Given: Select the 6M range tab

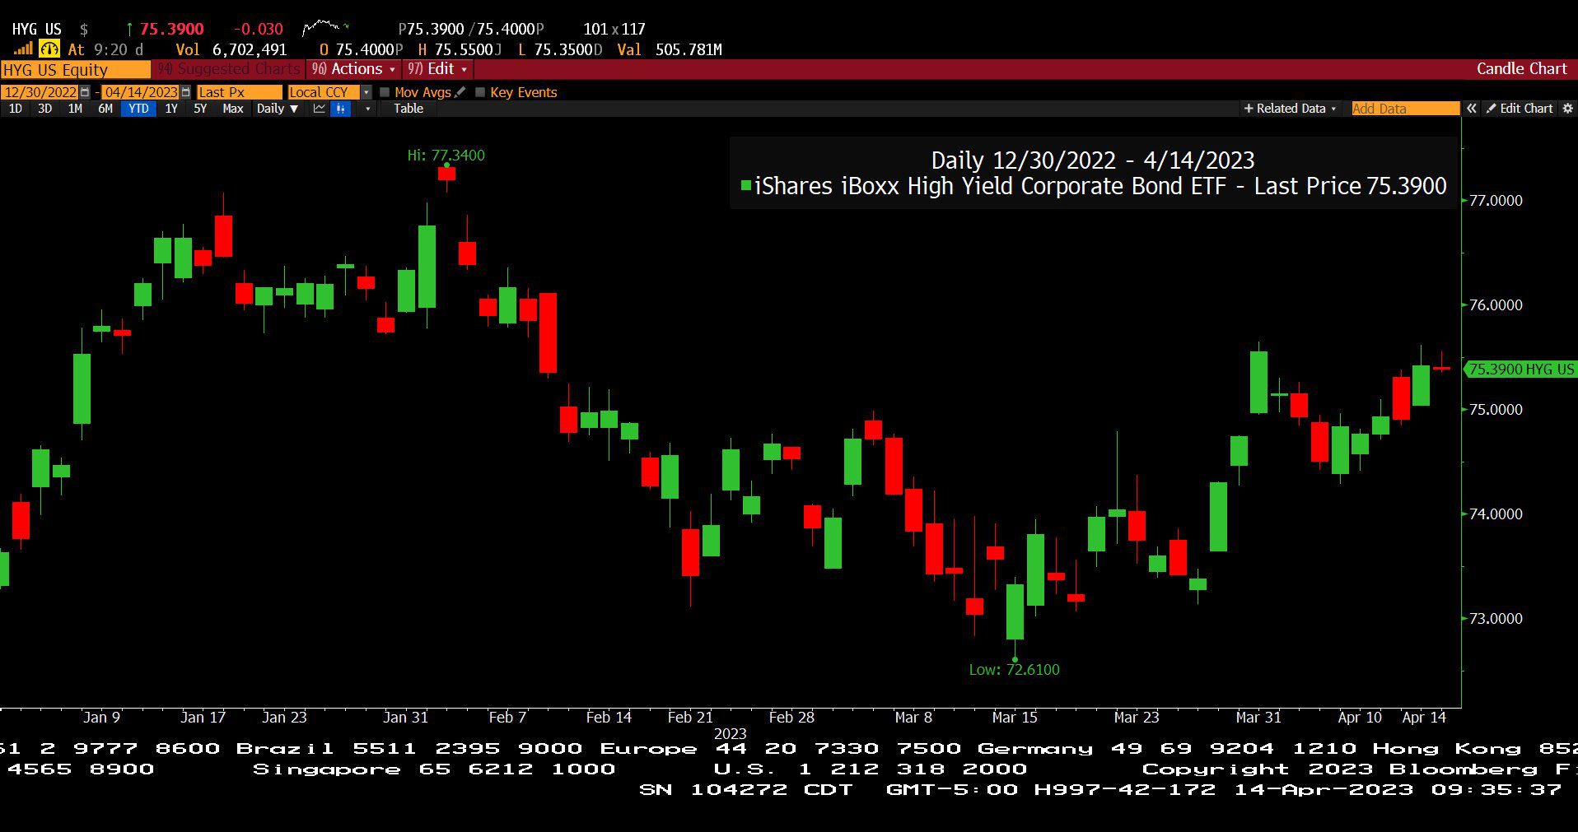Looking at the screenshot, I should 105,109.
